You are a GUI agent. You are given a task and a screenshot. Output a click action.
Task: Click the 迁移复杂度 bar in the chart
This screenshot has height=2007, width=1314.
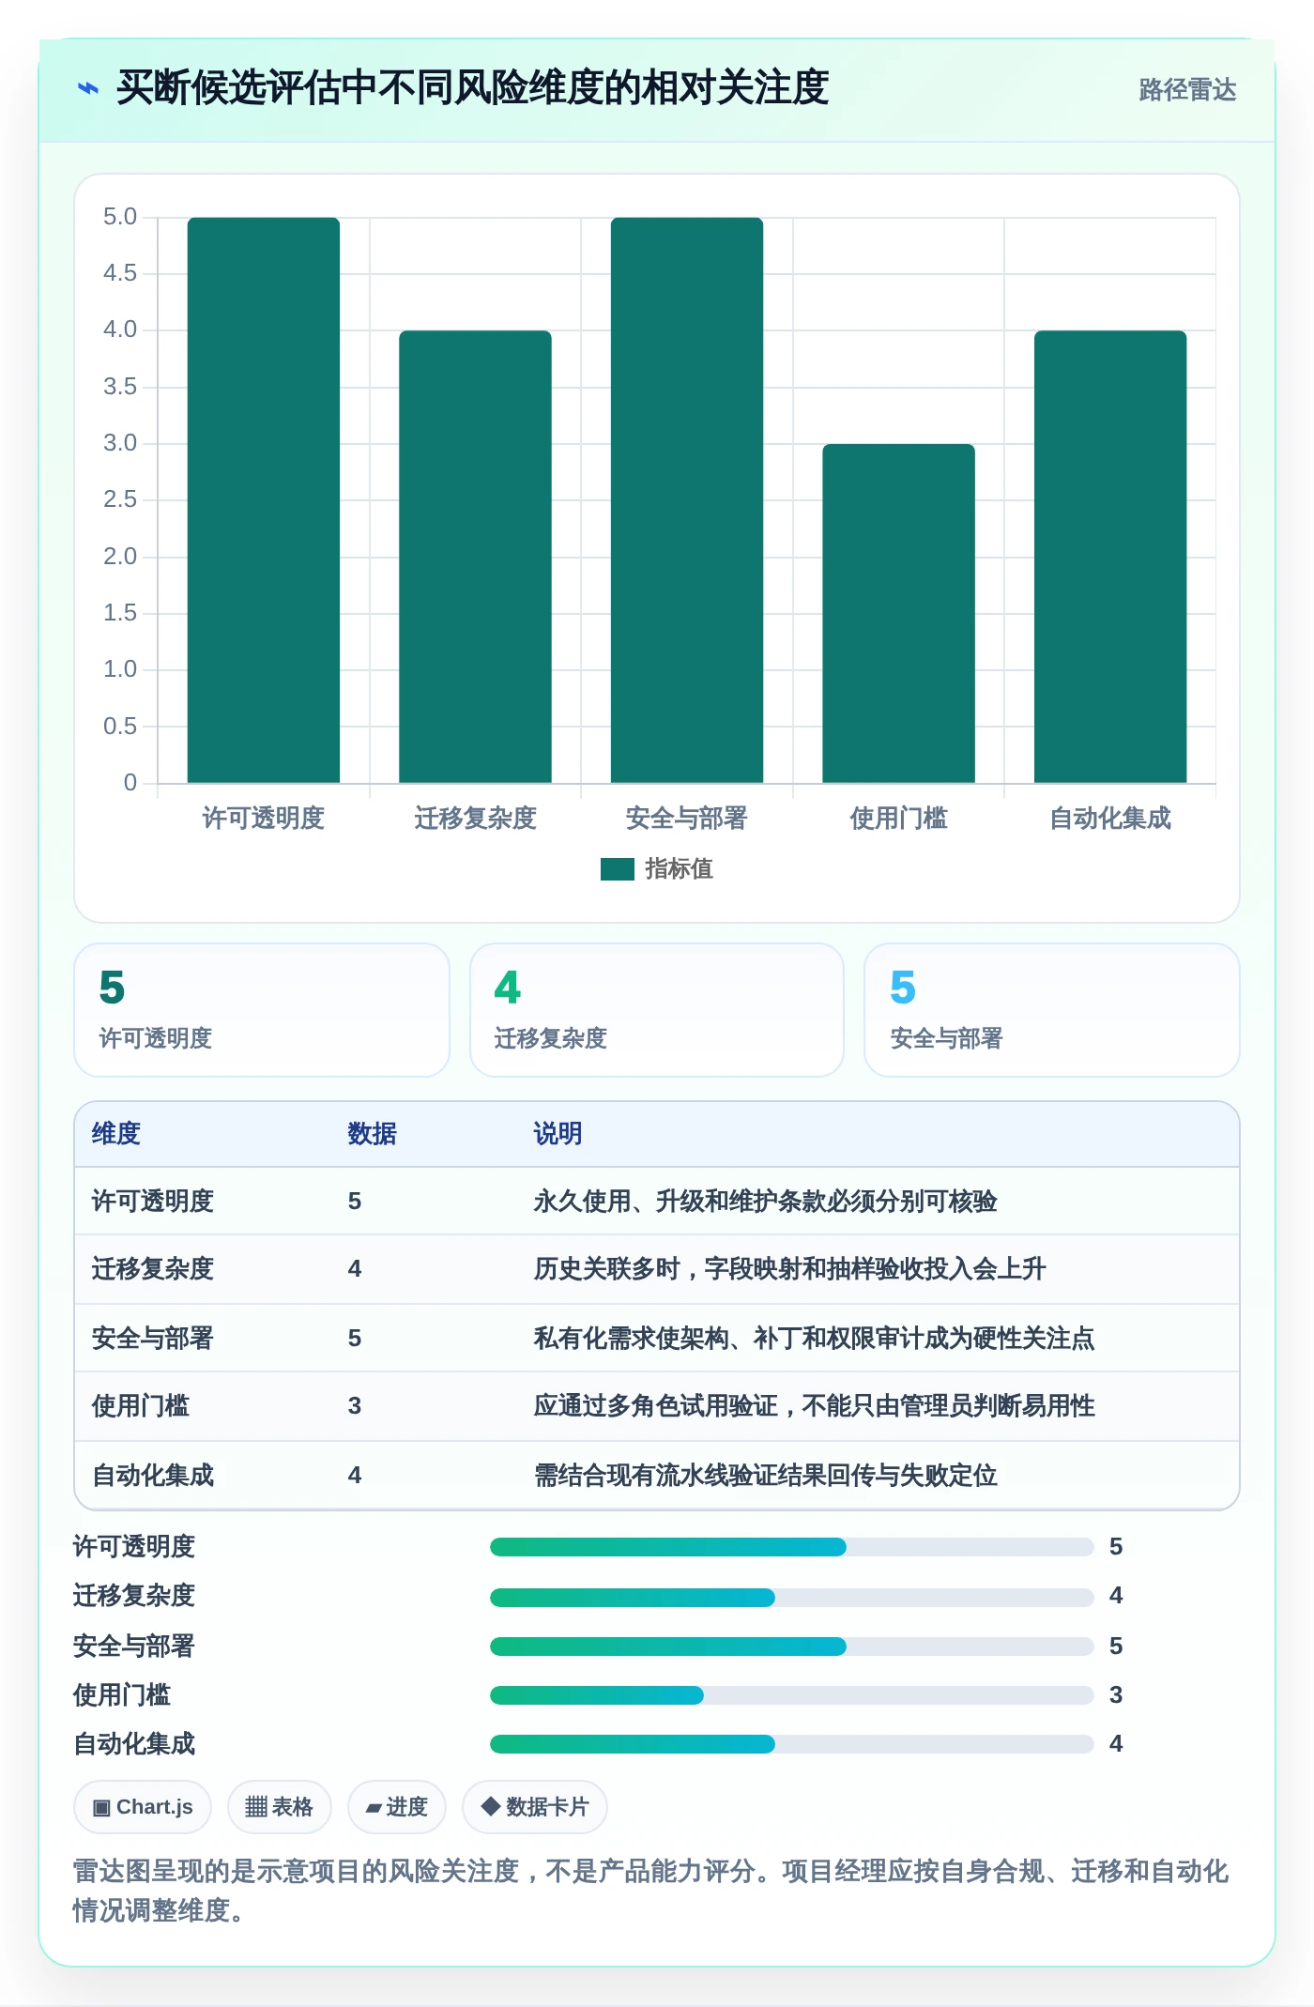click(x=475, y=557)
